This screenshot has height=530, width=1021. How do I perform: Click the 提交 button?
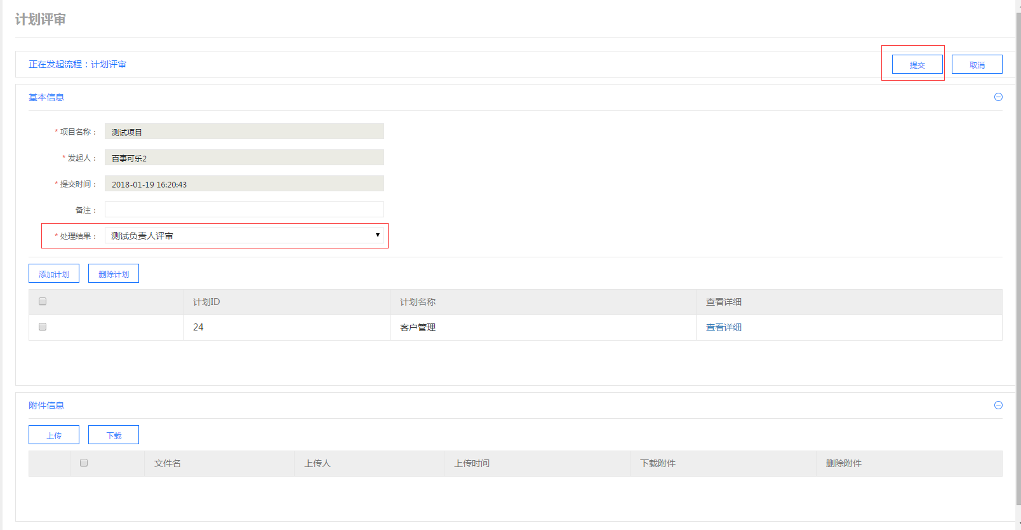pyautogui.click(x=917, y=65)
